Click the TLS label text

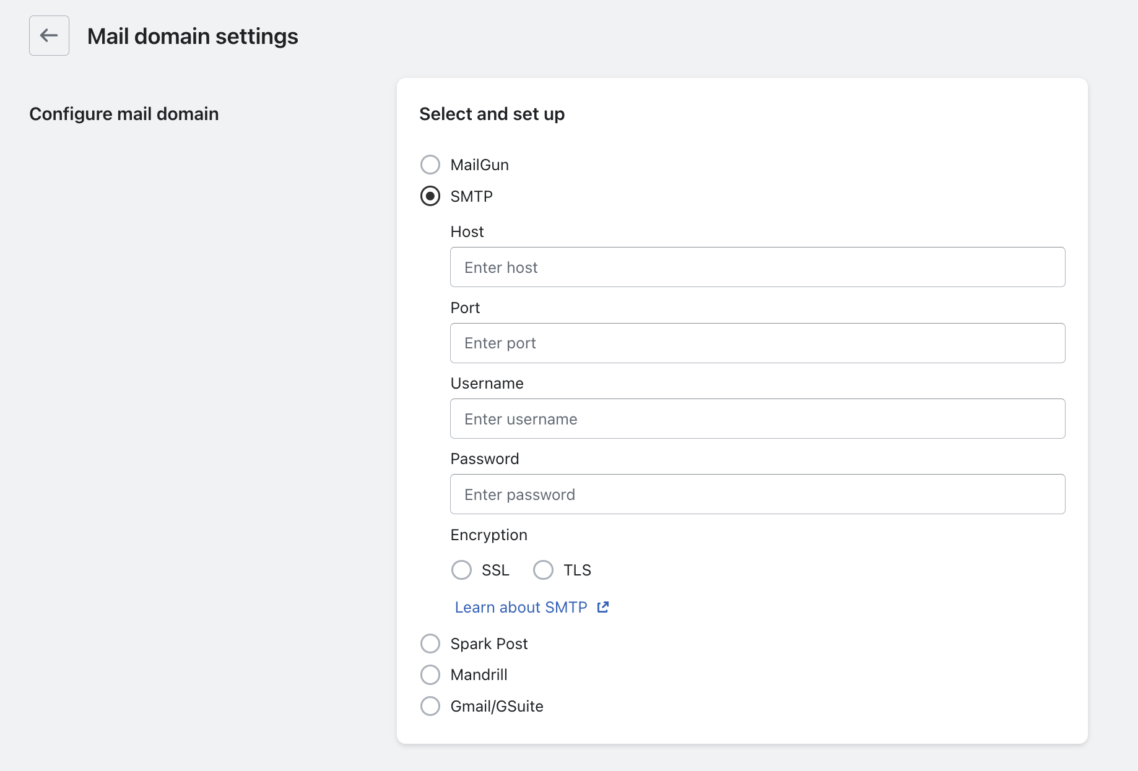pyautogui.click(x=577, y=570)
